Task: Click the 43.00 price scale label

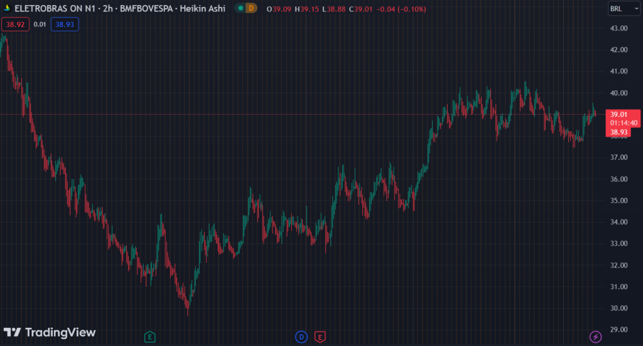Action: click(x=619, y=28)
